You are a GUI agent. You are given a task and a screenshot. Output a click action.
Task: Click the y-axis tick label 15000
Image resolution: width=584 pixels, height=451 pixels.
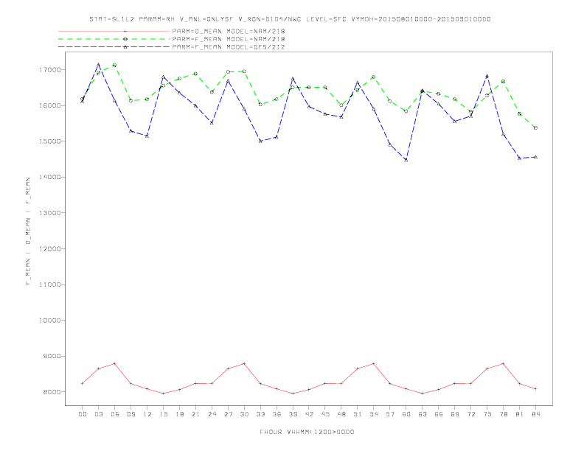click(x=49, y=141)
